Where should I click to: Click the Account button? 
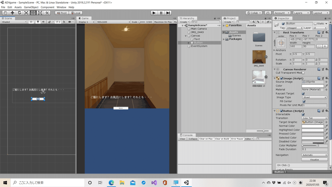coord(282,13)
